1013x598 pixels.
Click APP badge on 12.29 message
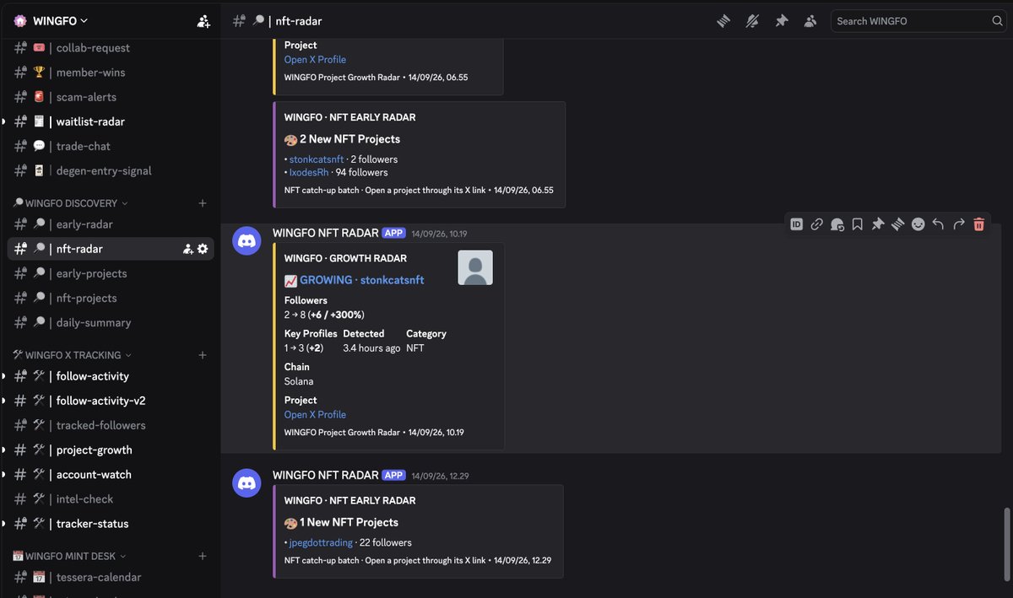click(x=394, y=475)
